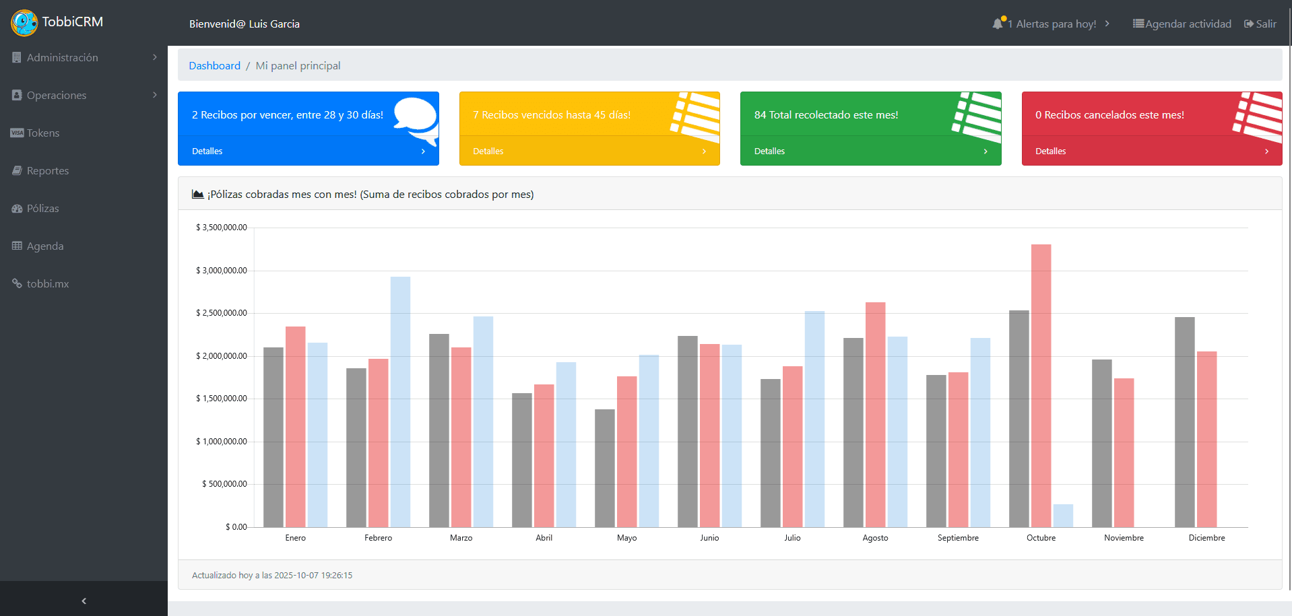1292x616 pixels.
Task: Click the tall red Octubre bar in chart
Action: pyautogui.click(x=1041, y=385)
